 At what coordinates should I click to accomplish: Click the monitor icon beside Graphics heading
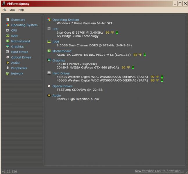(49, 60)
